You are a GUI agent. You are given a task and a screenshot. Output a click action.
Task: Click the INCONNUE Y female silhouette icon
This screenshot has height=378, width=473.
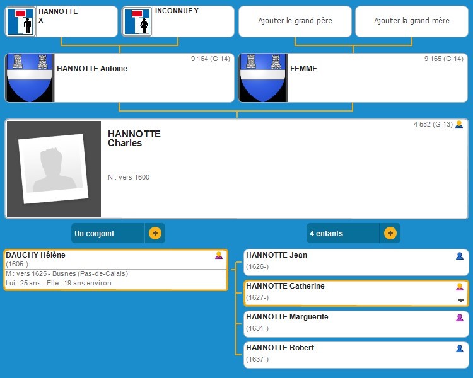tap(137, 21)
